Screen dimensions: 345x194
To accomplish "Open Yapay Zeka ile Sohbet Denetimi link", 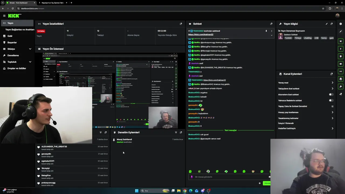I will pos(306,106).
